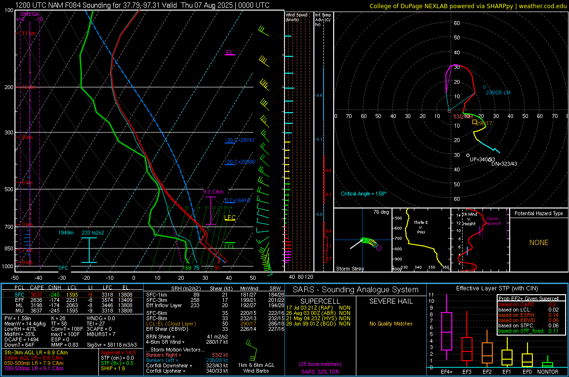Click the Sfc-3km AGL LR = 6.9 C/km row

point(36,352)
